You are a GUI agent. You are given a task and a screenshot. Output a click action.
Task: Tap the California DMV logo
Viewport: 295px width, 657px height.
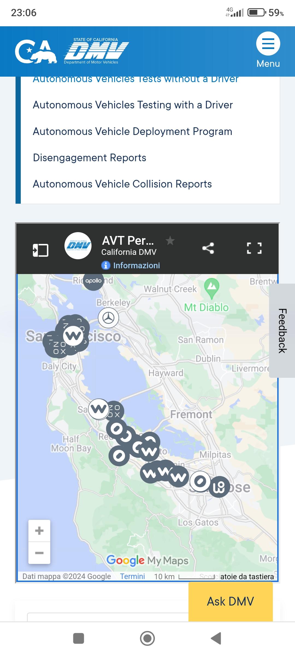72,51
